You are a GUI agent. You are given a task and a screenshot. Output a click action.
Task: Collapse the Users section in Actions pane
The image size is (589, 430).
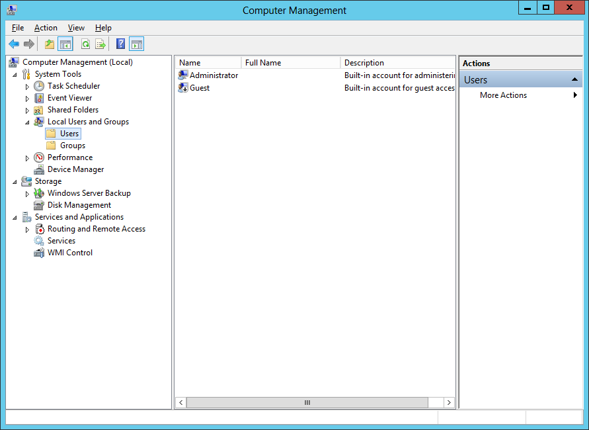tap(574, 79)
